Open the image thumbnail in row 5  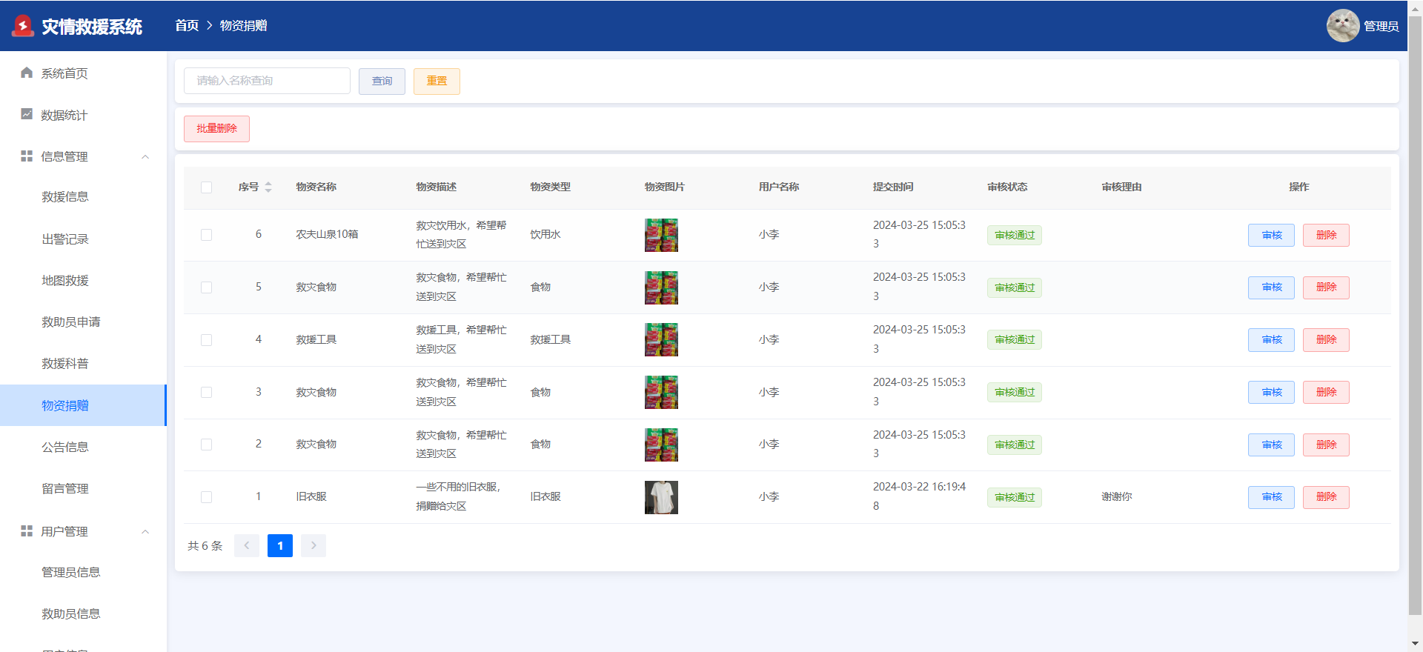tap(661, 287)
